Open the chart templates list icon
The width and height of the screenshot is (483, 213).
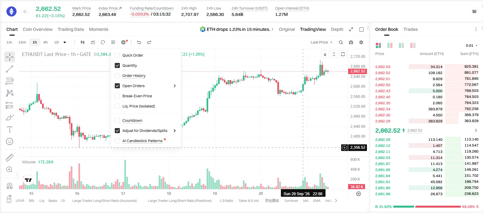click(113, 42)
